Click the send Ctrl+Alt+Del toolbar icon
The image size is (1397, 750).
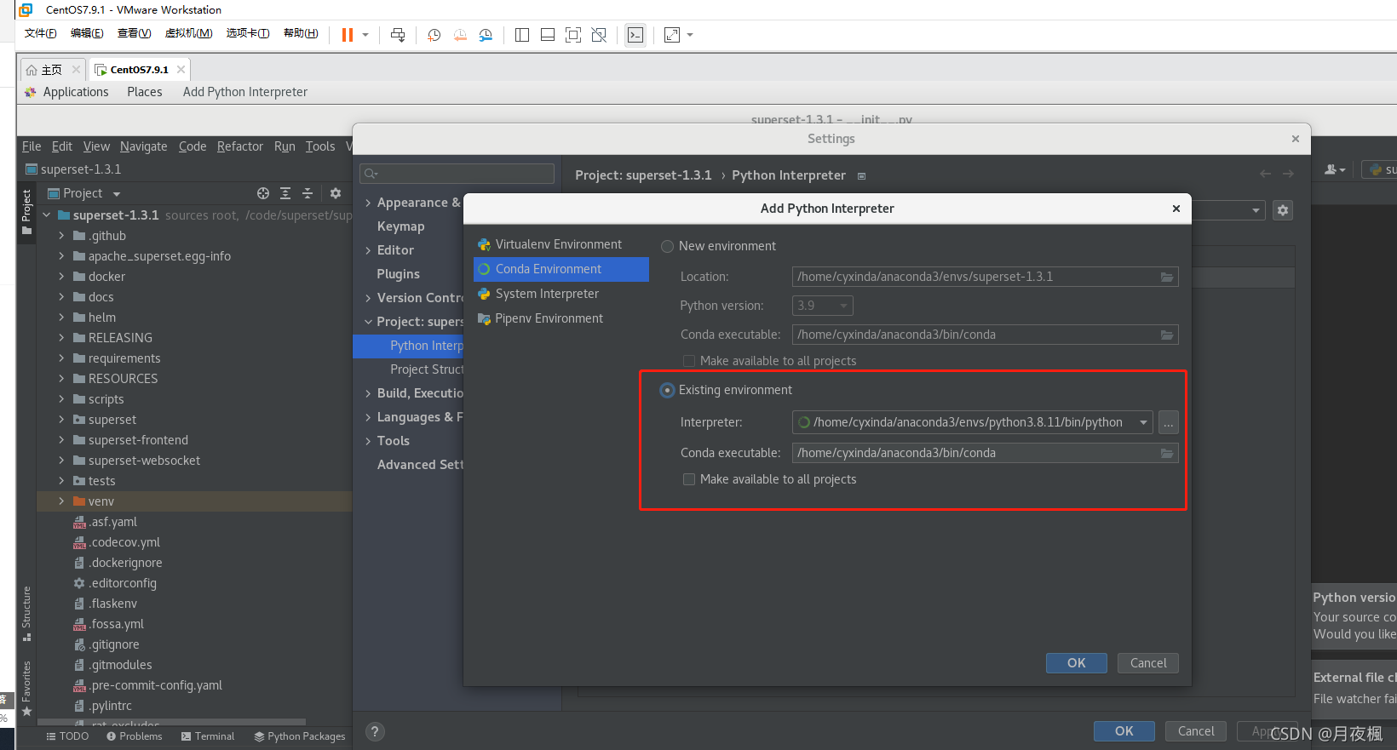coord(398,35)
